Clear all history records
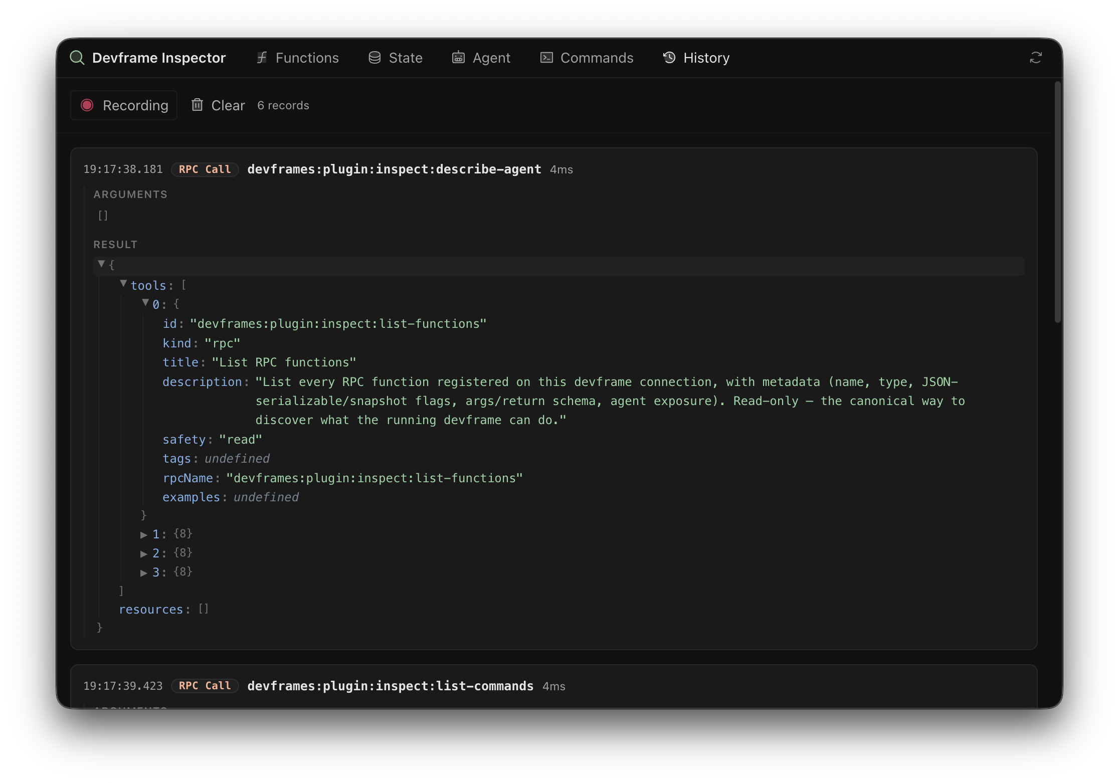The width and height of the screenshot is (1119, 783). click(218, 105)
